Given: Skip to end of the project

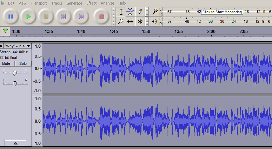Looking at the screenshot, I should (x=81, y=16).
